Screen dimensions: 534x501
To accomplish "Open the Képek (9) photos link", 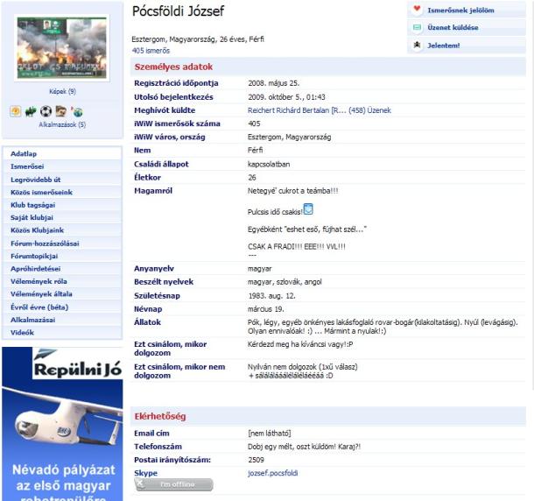I will pyautogui.click(x=63, y=91).
